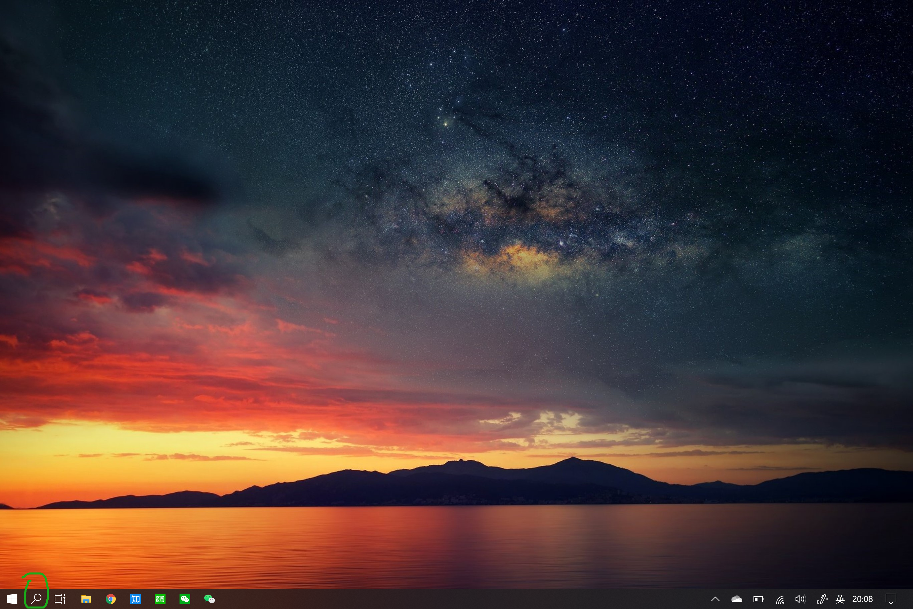This screenshot has width=913, height=609.
Task: Open the speaker volume control
Action: tap(801, 599)
